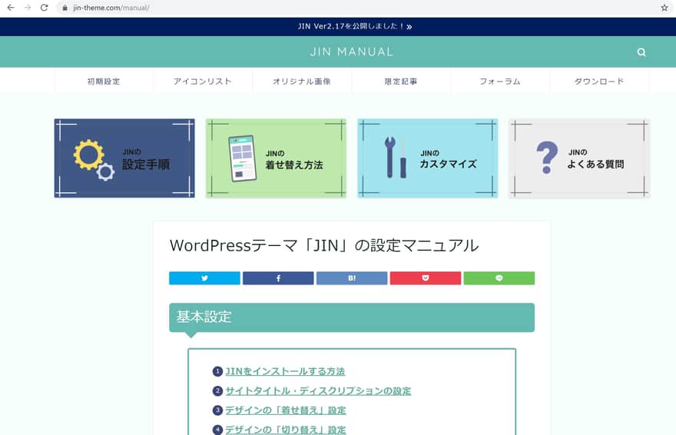Bookmark page with the star icon
Screen dimensions: 676x435
pyautogui.click(x=664, y=8)
